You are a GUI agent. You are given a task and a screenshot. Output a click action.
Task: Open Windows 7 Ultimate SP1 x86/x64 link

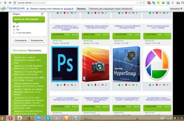point(28,92)
